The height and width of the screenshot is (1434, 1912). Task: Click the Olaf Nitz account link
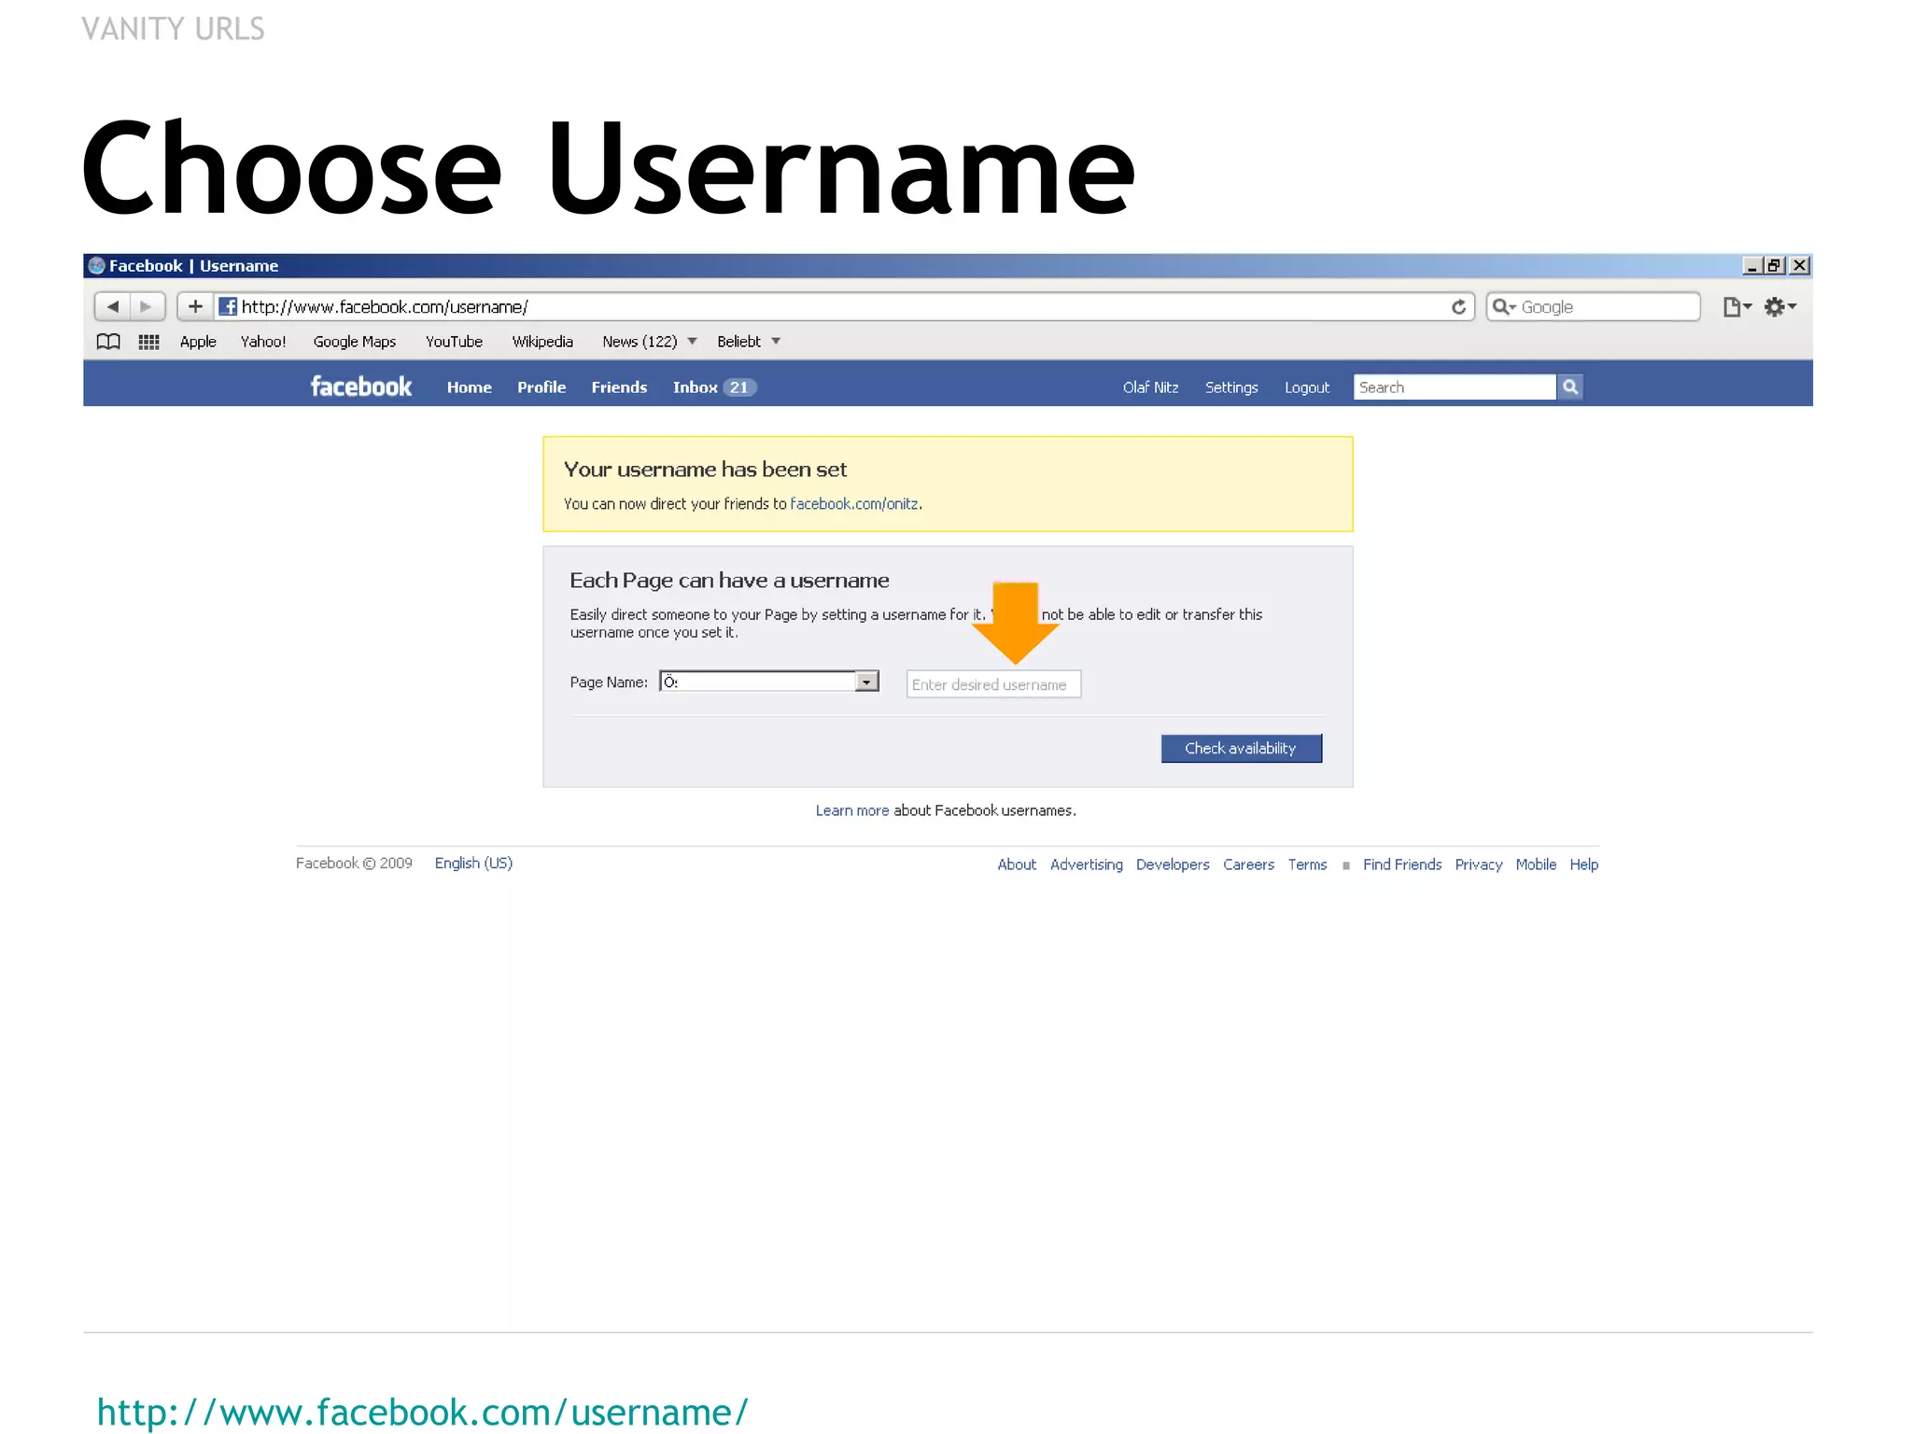1150,387
